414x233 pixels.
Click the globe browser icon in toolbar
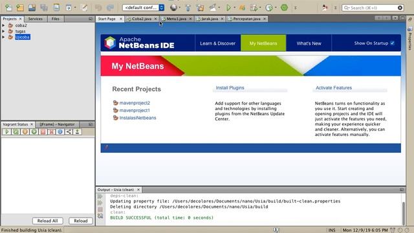173,8
